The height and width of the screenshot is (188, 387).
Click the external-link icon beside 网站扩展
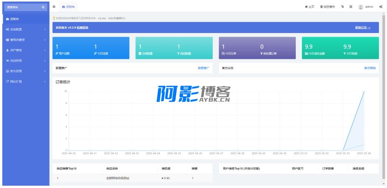(x=7, y=81)
